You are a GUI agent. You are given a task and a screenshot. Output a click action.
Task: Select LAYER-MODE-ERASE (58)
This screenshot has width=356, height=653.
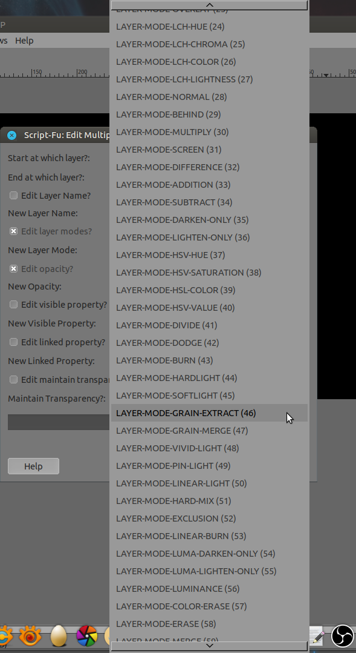[x=209, y=623]
